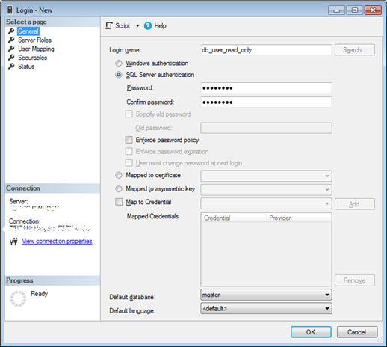The width and height of the screenshot is (387, 347).
Task: Expand the Default database dropdown
Action: (266, 295)
